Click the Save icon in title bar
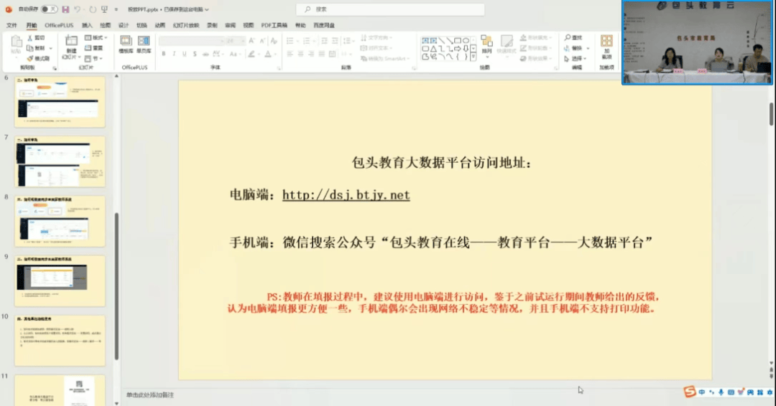 coord(65,9)
